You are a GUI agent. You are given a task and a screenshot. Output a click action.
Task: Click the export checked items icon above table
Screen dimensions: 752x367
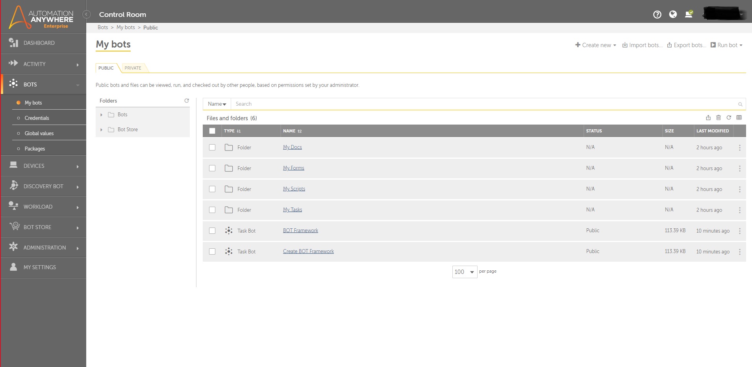click(x=708, y=117)
